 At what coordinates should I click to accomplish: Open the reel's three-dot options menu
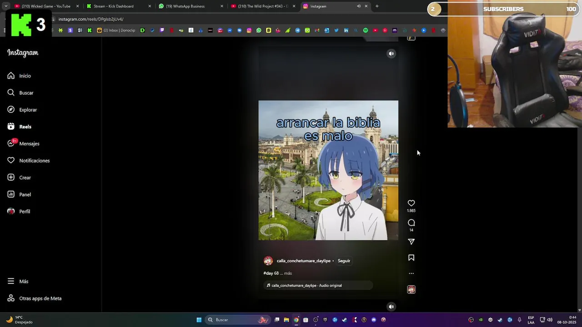click(x=411, y=273)
